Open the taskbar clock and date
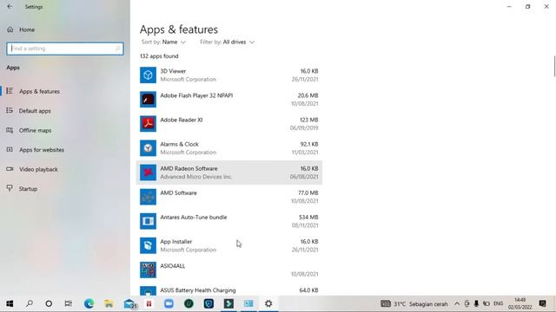The image size is (556, 312). tap(520, 303)
